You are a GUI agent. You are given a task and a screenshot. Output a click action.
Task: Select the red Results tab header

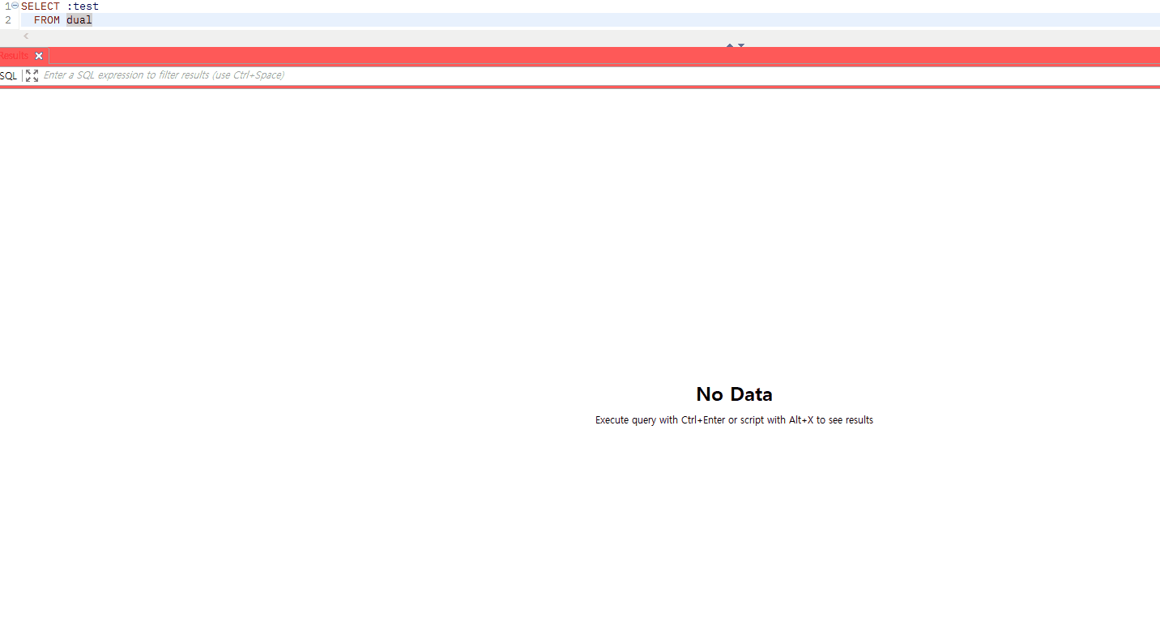coord(12,55)
